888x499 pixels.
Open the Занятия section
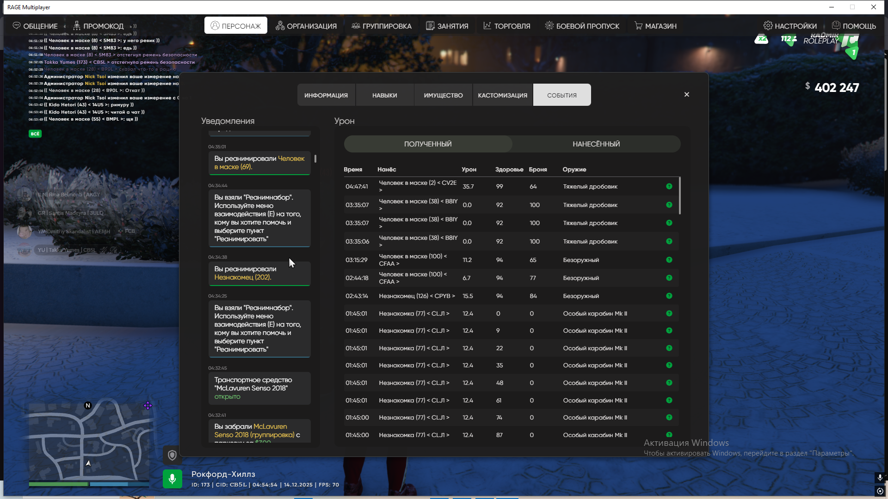point(447,26)
